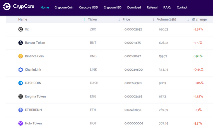Image resolution: width=213 pixels, height=127 pixels.
Task: Open the Download page
Action: (x=134, y=7)
